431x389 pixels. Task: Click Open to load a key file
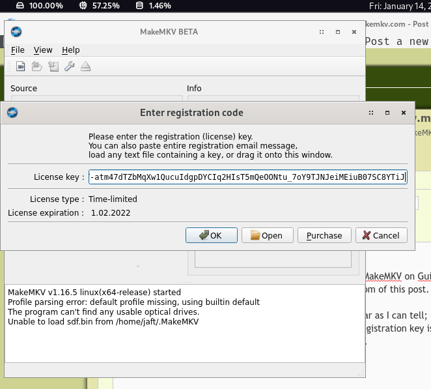click(x=267, y=235)
